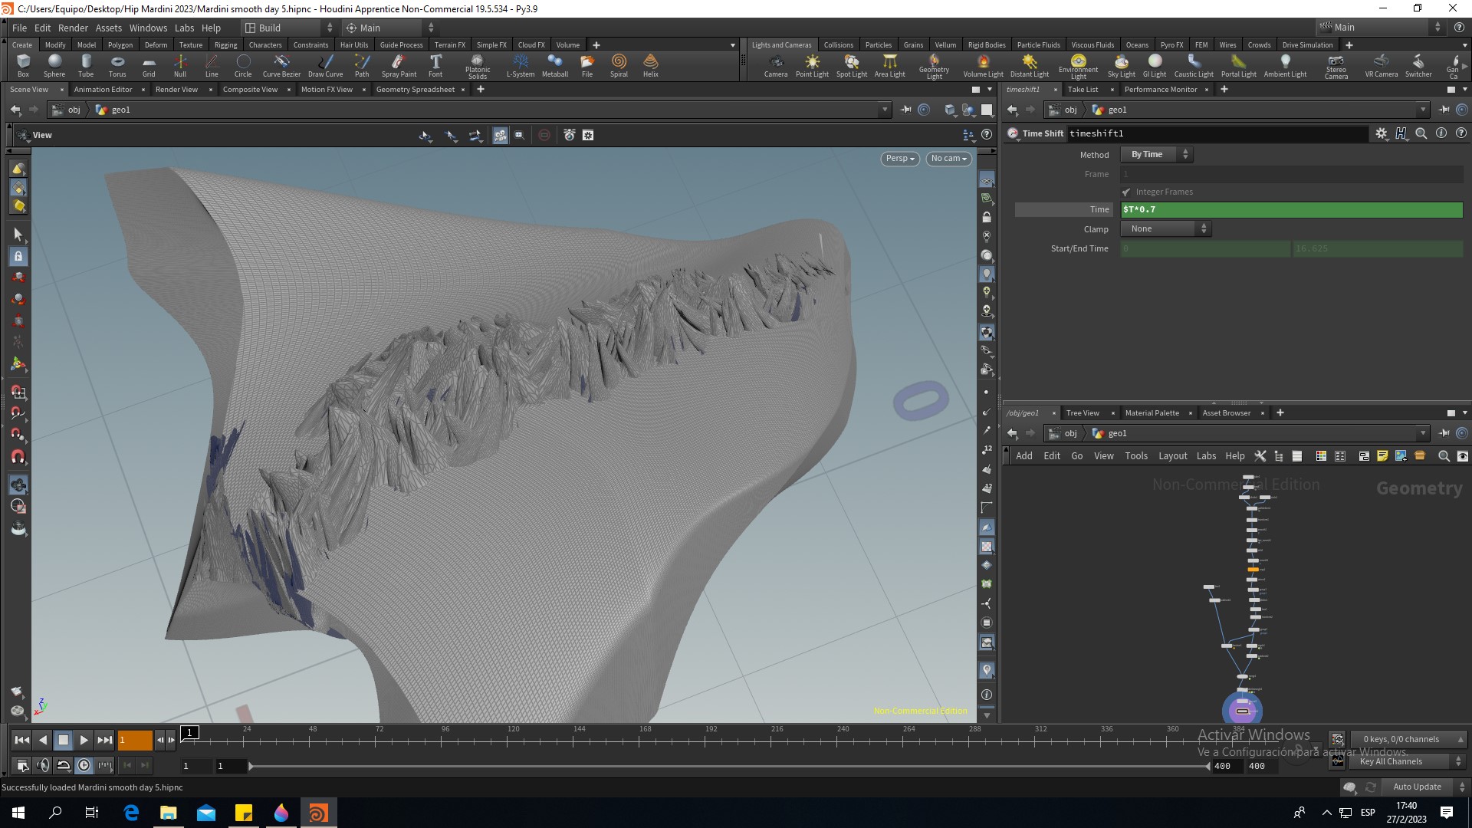Create a Sky Light
This screenshot has width=1472, height=828.
[x=1122, y=65]
